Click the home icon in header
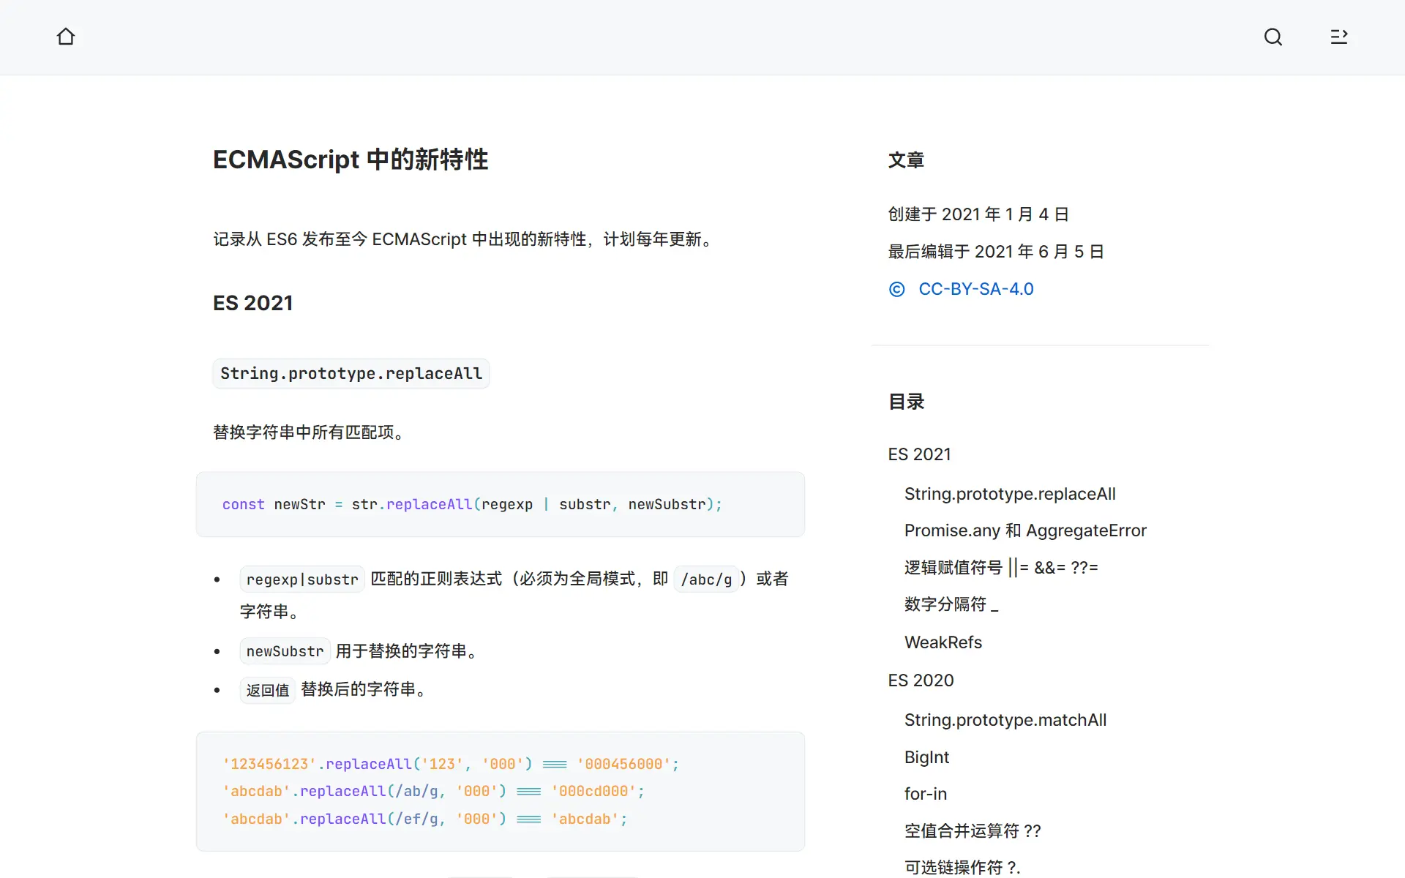Viewport: 1405px width, 878px height. (66, 37)
